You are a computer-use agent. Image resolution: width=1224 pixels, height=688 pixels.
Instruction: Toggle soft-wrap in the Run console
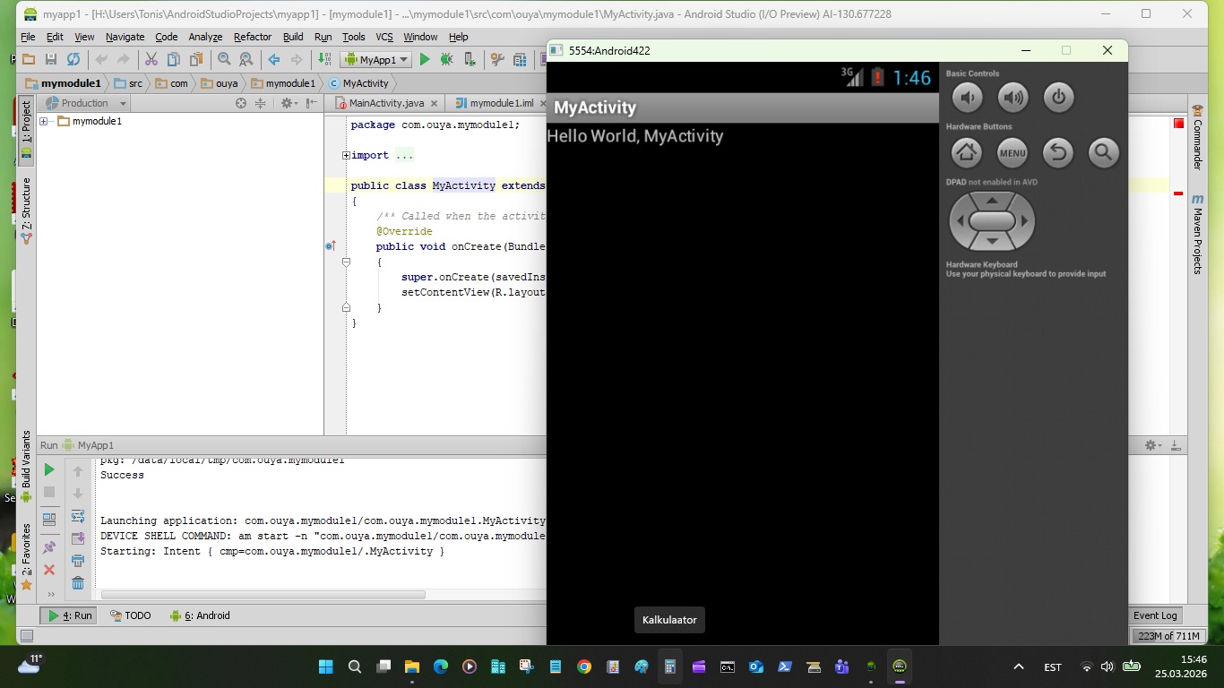click(78, 516)
